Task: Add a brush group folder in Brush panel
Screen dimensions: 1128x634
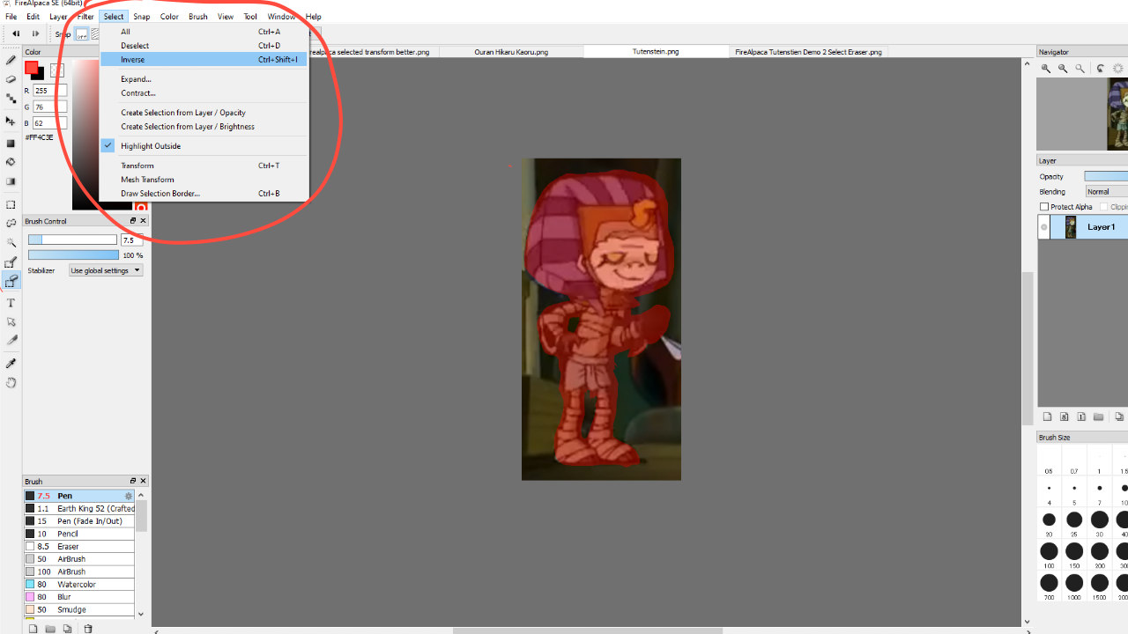Action: tap(50, 629)
